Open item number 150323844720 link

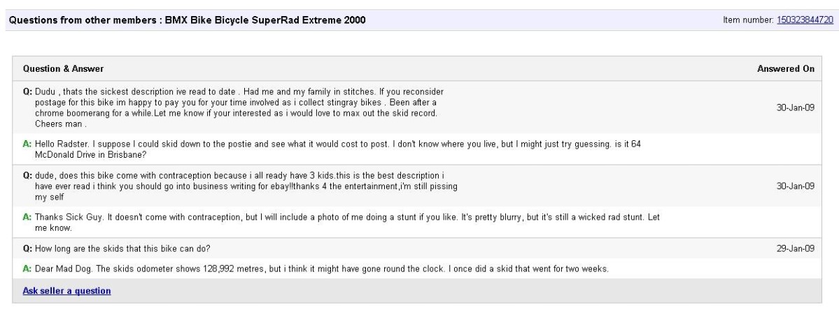(805, 19)
